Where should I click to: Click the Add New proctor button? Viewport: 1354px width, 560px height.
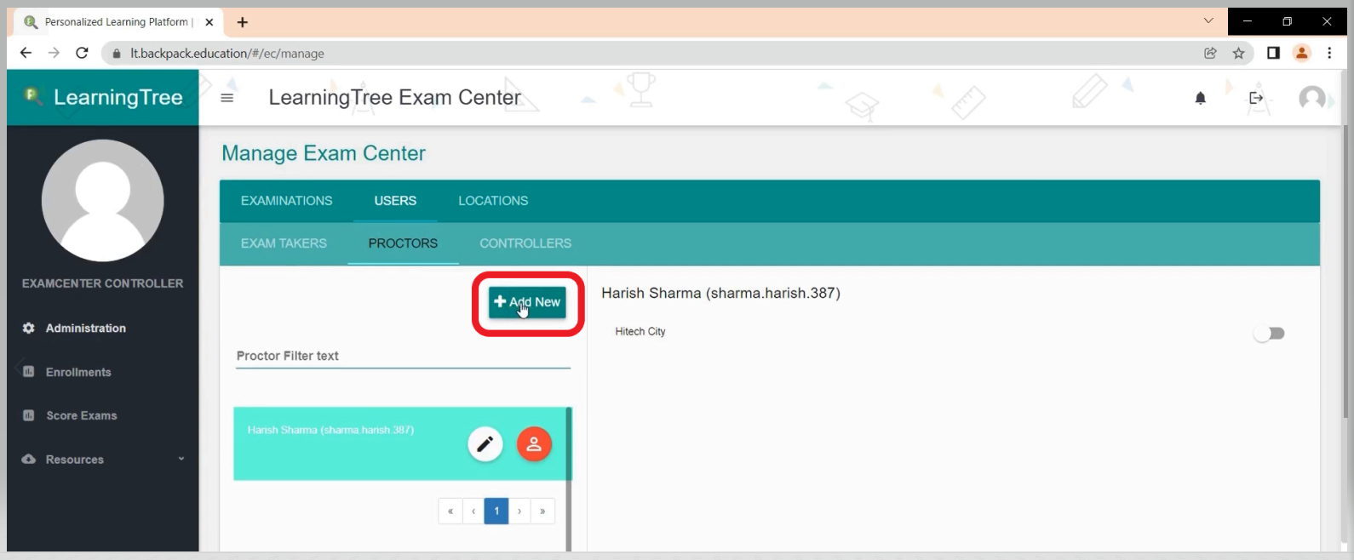coord(527,302)
